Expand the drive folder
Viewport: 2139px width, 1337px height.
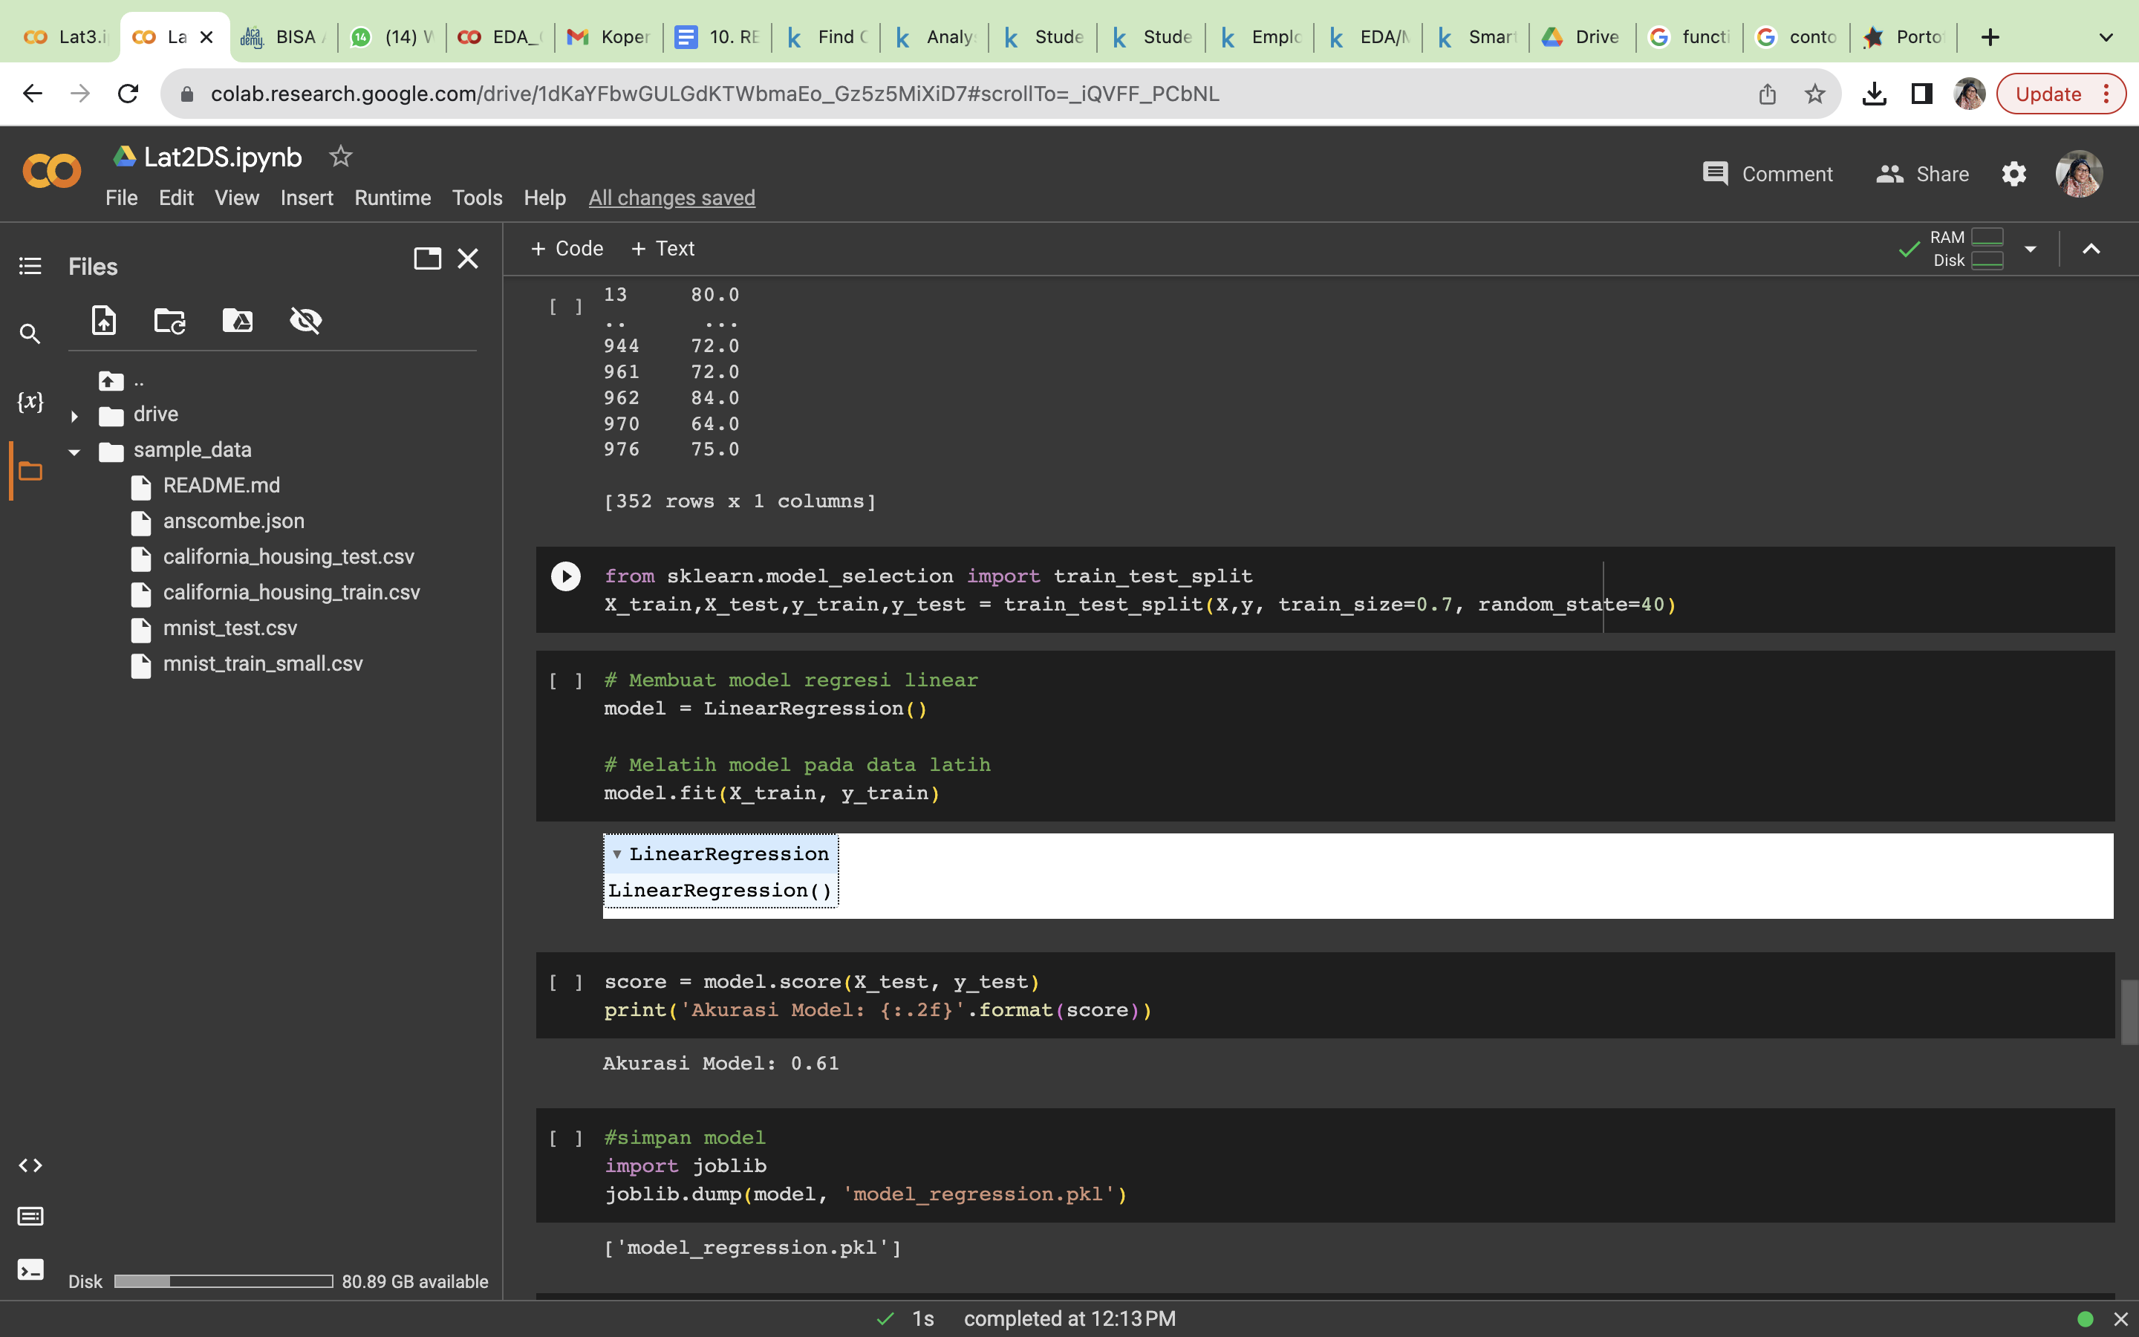pyautogui.click(x=74, y=416)
